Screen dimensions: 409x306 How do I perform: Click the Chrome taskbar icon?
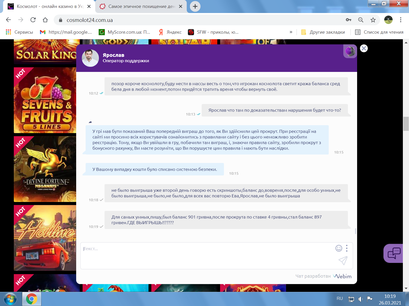(x=32, y=299)
